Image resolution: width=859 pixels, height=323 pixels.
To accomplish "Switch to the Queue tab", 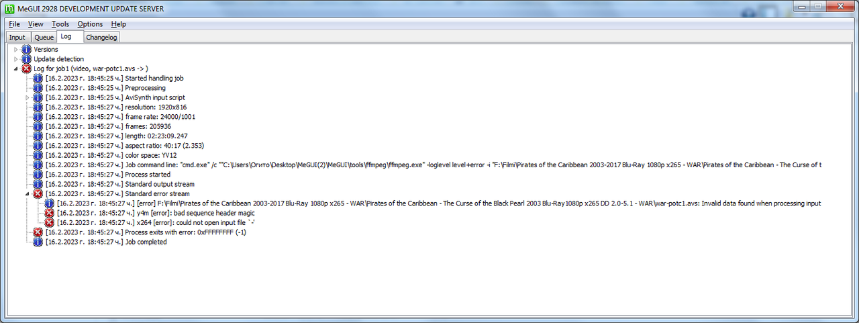I will click(44, 38).
